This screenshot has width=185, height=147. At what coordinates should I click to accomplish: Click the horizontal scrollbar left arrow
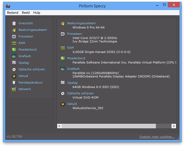point(59,126)
